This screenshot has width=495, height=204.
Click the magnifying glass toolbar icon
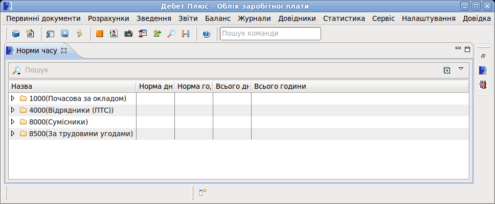(x=171, y=34)
